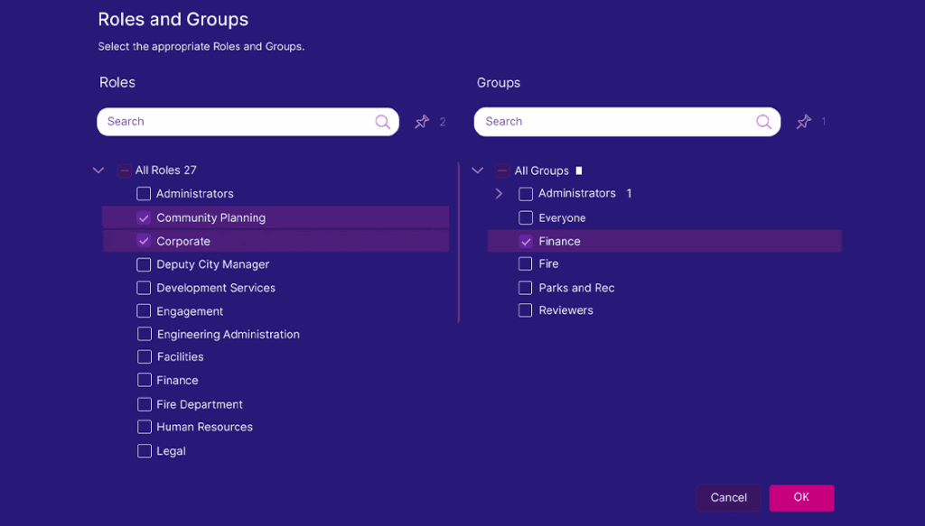The image size is (925, 526).
Task: Click the OK button
Action: (x=801, y=497)
